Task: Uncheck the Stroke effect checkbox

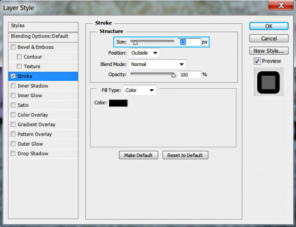Action: click(x=13, y=76)
